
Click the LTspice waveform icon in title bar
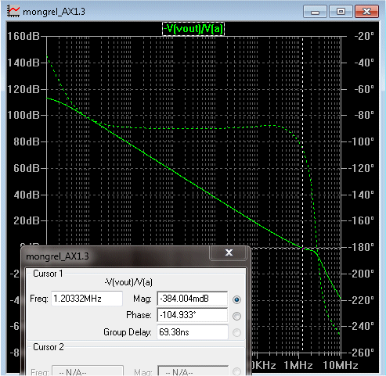click(13, 11)
